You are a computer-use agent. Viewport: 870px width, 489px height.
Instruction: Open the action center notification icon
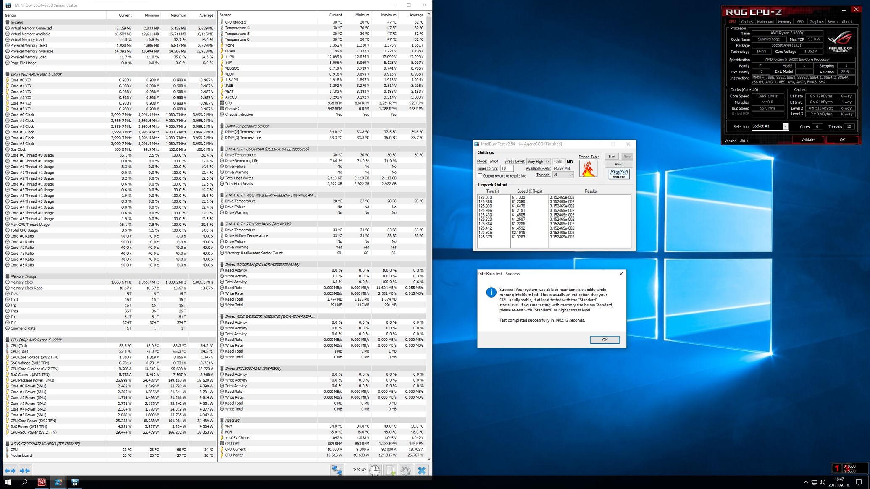point(859,482)
